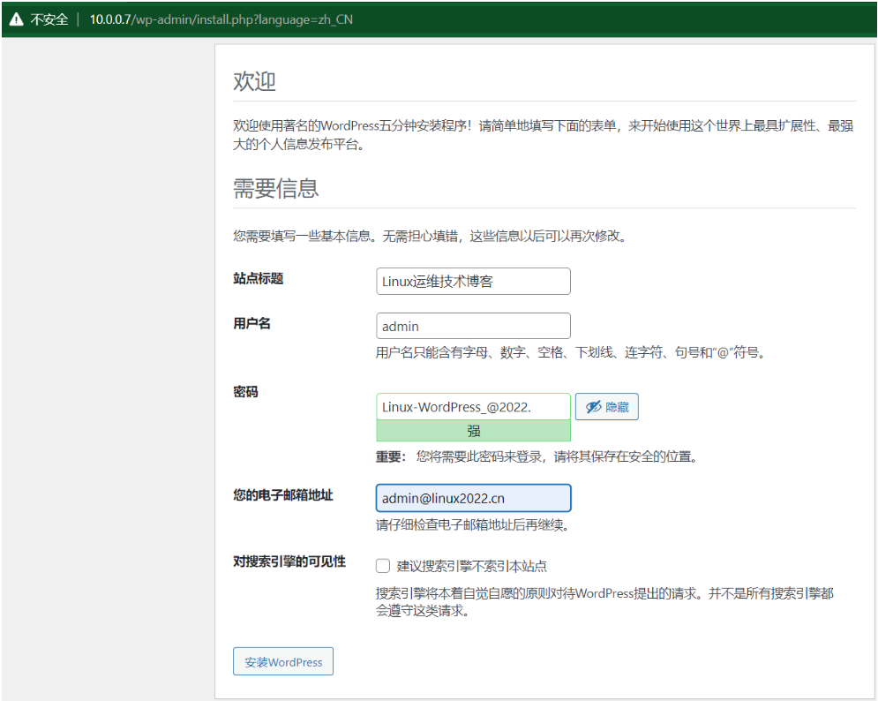878x701 pixels.
Task: Click the 建议搜索引擎不索引本站点 label
Action: click(x=472, y=566)
